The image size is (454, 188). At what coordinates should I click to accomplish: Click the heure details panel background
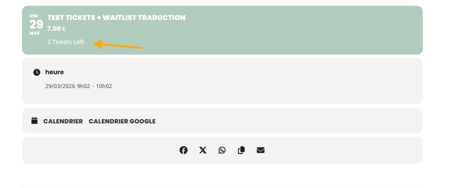[x=222, y=81]
